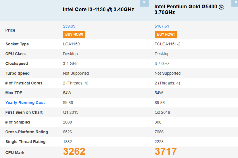Click the CPU Mark row label
Viewport: 238px width, 158px height.
tap(15, 153)
